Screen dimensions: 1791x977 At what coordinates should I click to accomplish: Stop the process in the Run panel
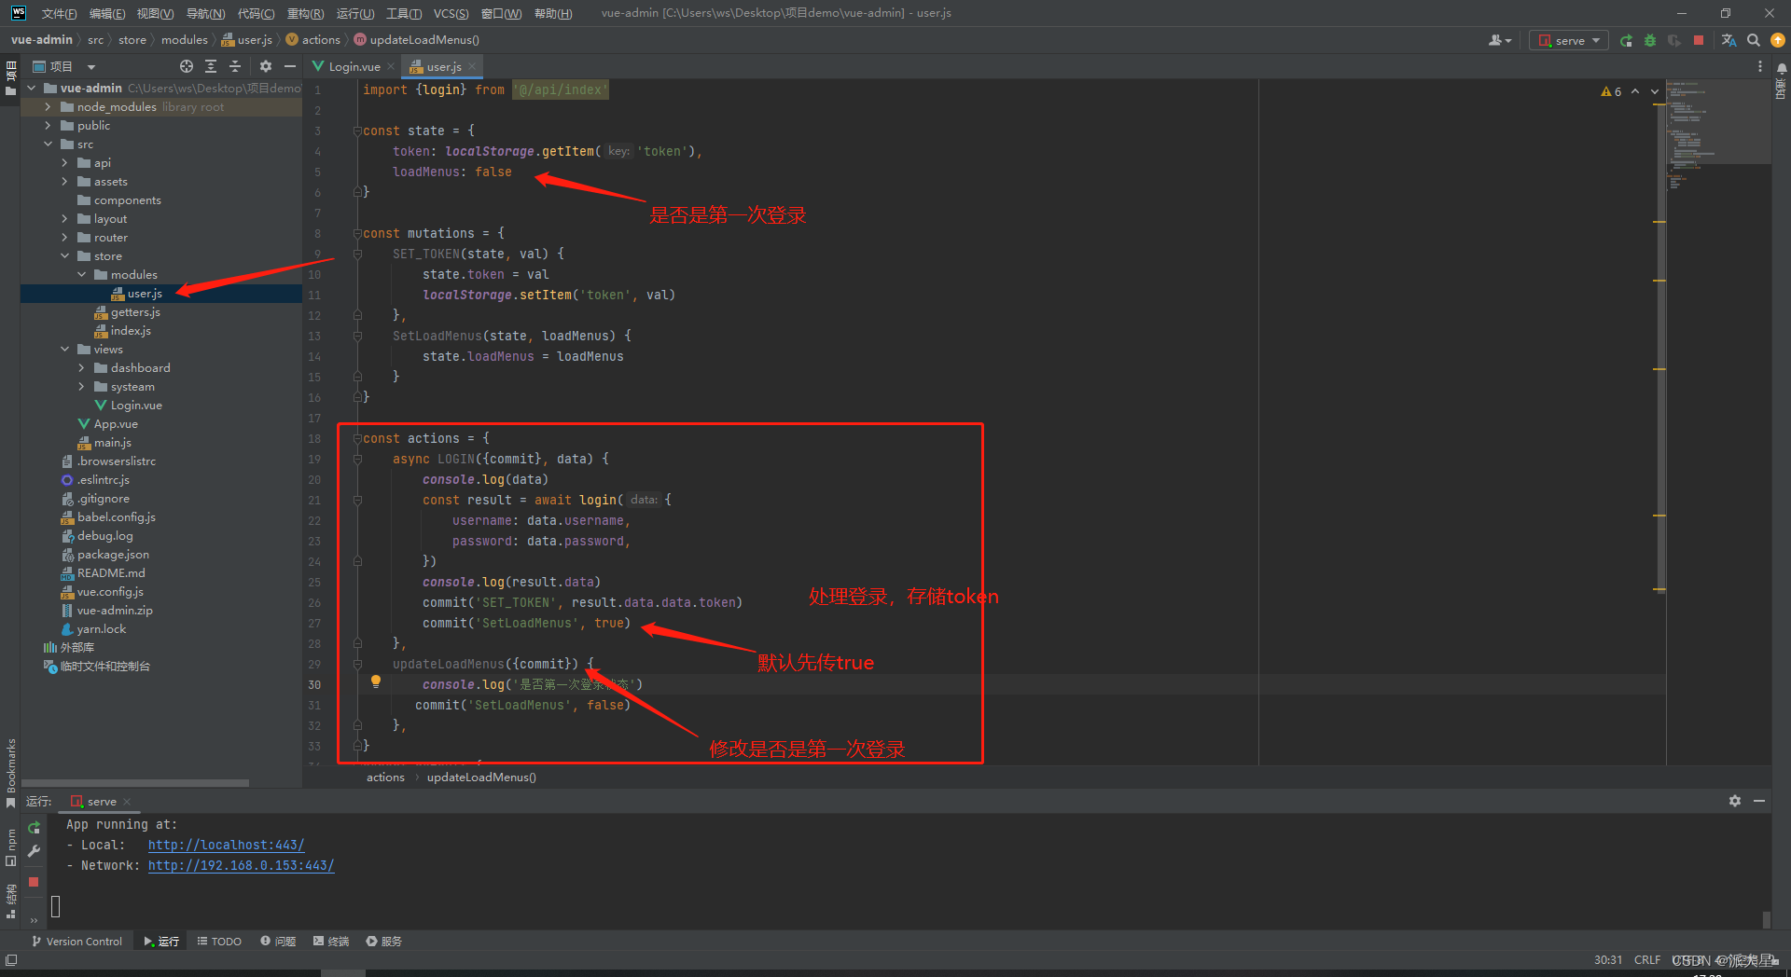(x=34, y=881)
